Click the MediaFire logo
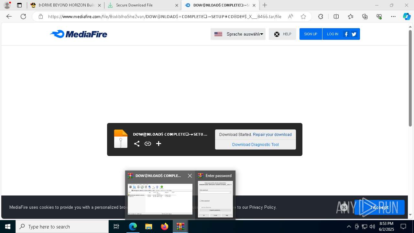 [x=79, y=34]
